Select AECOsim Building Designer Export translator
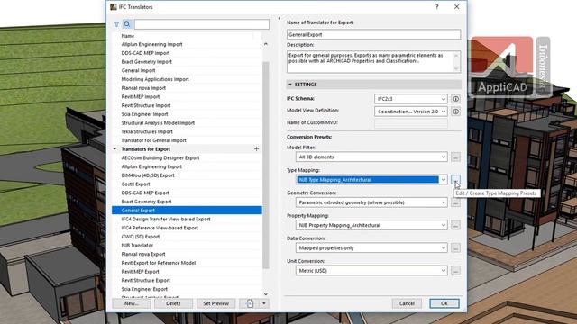577x324 pixels. [x=187, y=158]
